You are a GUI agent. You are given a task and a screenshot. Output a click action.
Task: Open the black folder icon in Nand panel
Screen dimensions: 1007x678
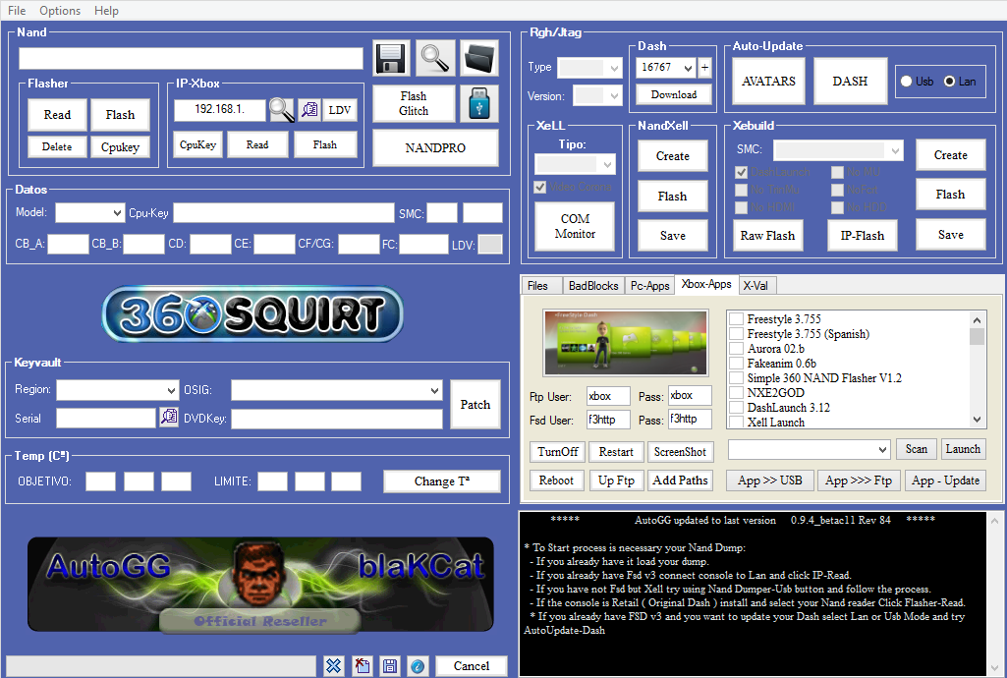[x=479, y=58]
